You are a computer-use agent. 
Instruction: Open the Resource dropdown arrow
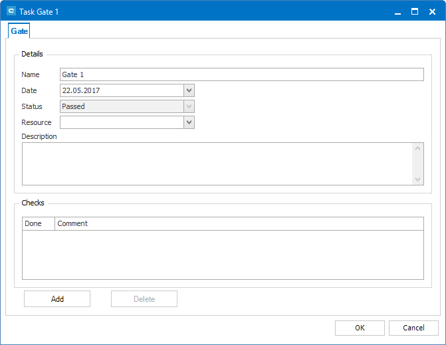[x=189, y=122]
